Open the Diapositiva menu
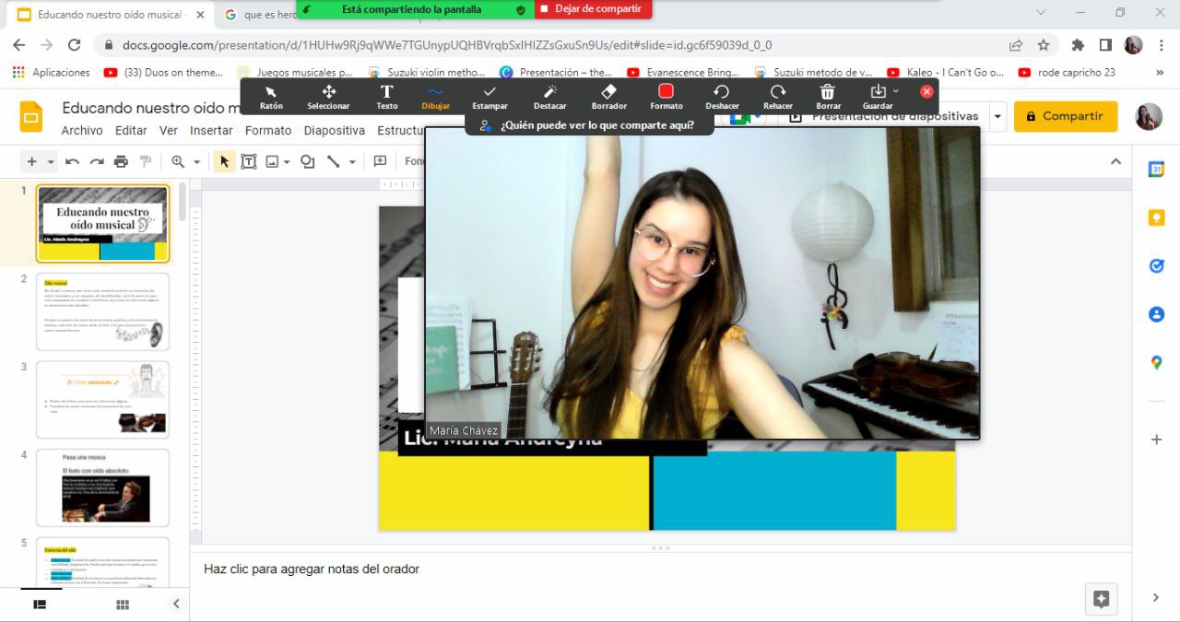 tap(334, 131)
